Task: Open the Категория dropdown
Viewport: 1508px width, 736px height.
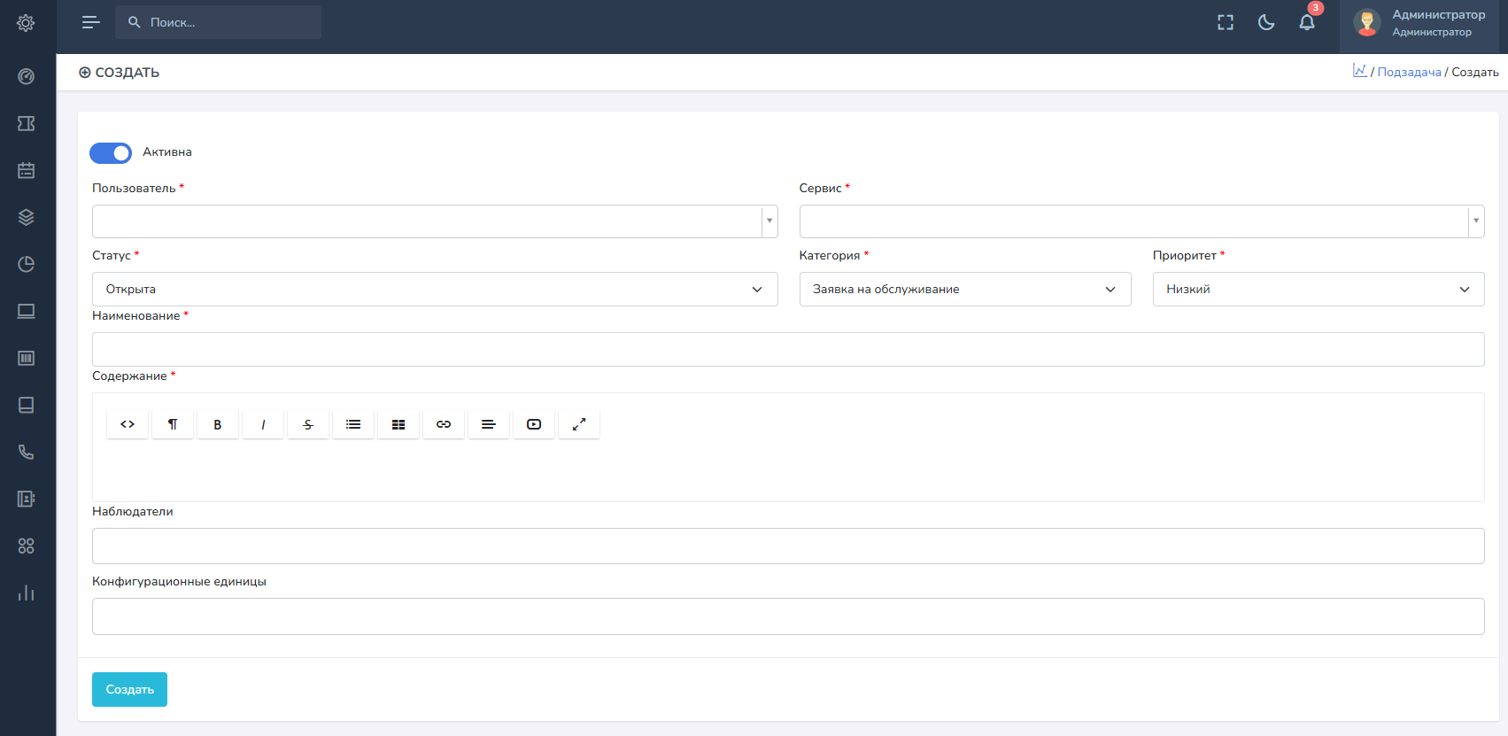Action: tap(964, 290)
